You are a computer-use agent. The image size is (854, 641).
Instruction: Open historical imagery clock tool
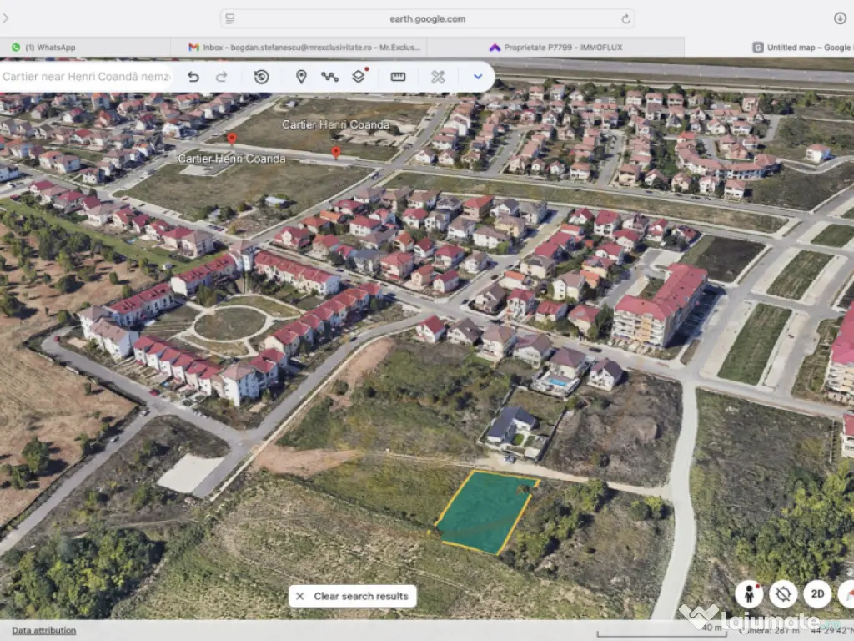click(261, 77)
